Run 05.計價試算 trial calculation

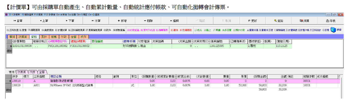coord(61,30)
